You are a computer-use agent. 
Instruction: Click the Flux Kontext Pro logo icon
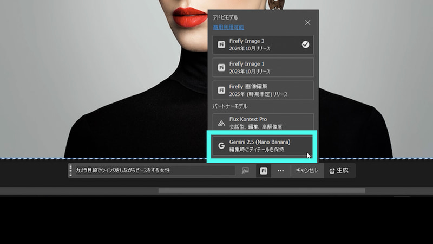coord(221,123)
